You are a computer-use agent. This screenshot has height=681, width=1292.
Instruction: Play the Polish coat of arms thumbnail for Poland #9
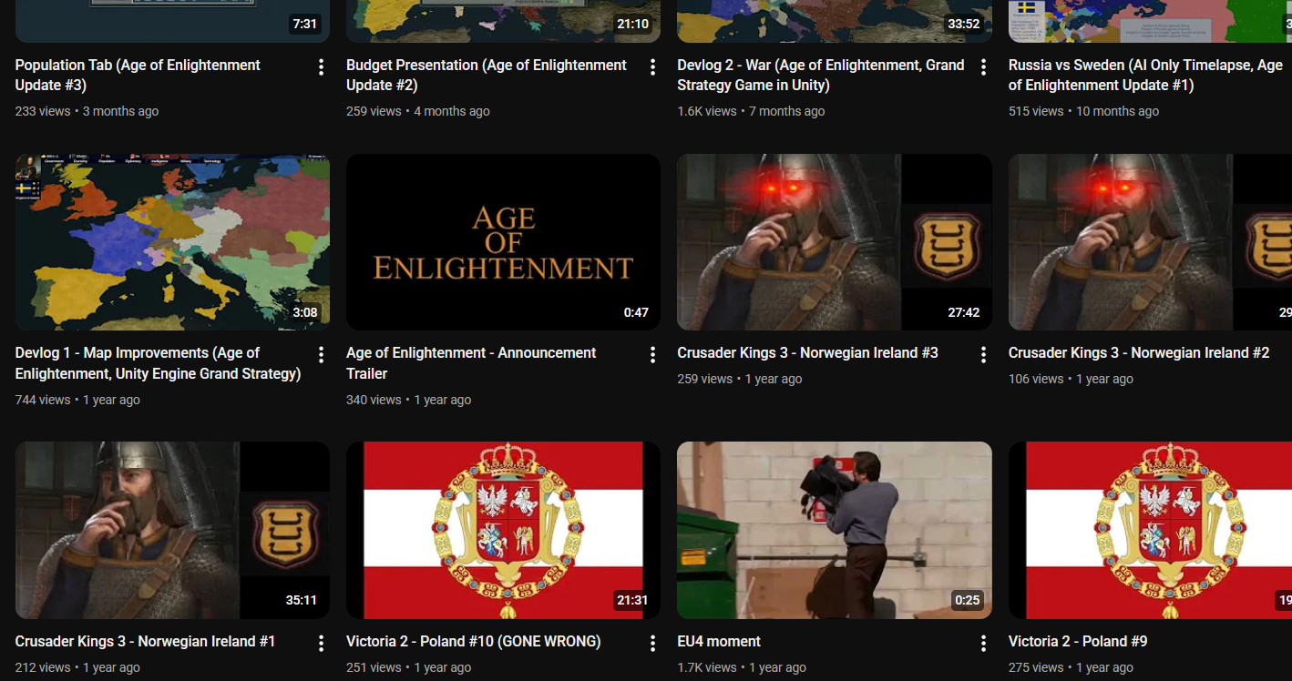[1150, 531]
